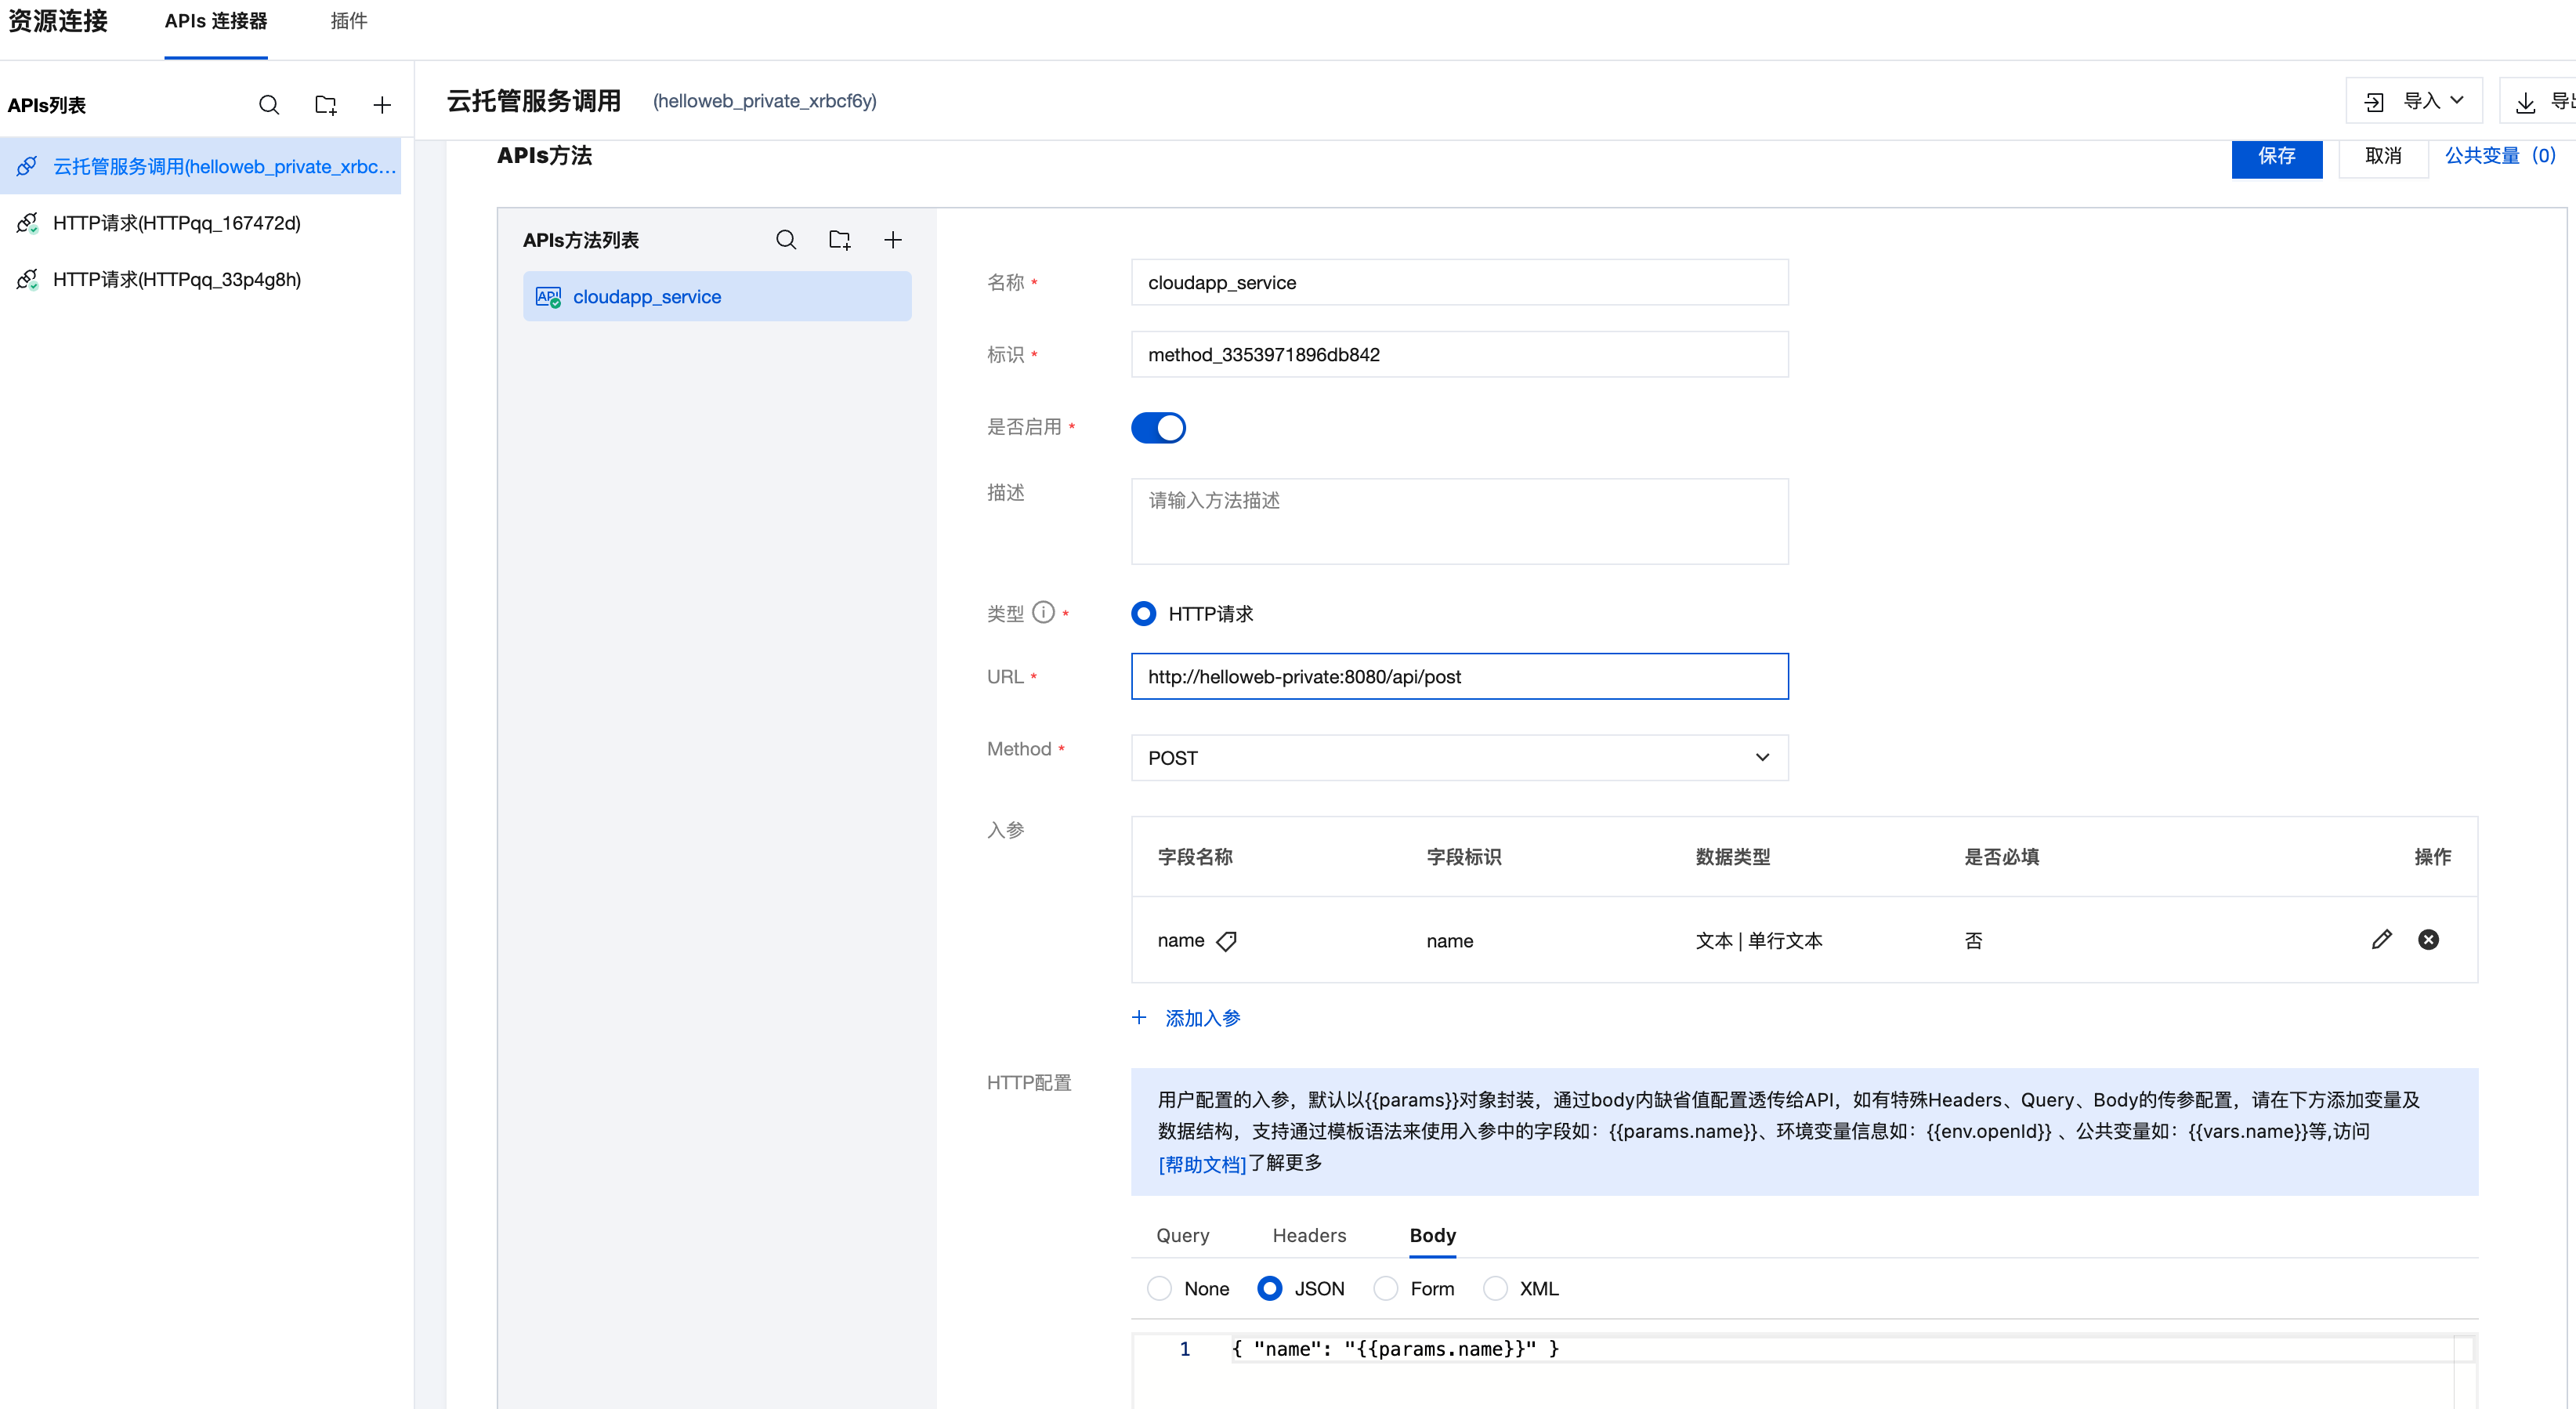Switch to 插件 tab

pyautogui.click(x=349, y=21)
